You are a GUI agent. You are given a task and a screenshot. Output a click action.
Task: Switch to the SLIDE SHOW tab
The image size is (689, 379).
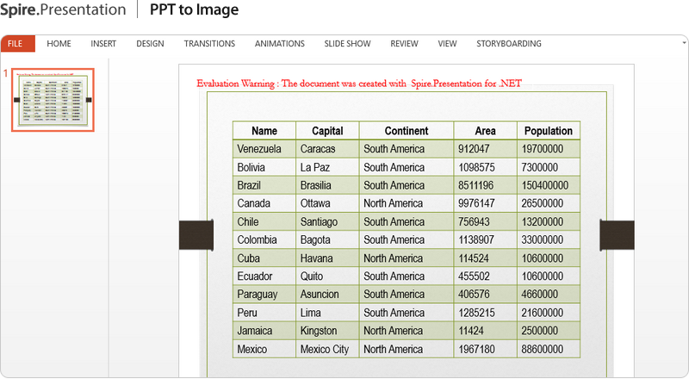347,44
